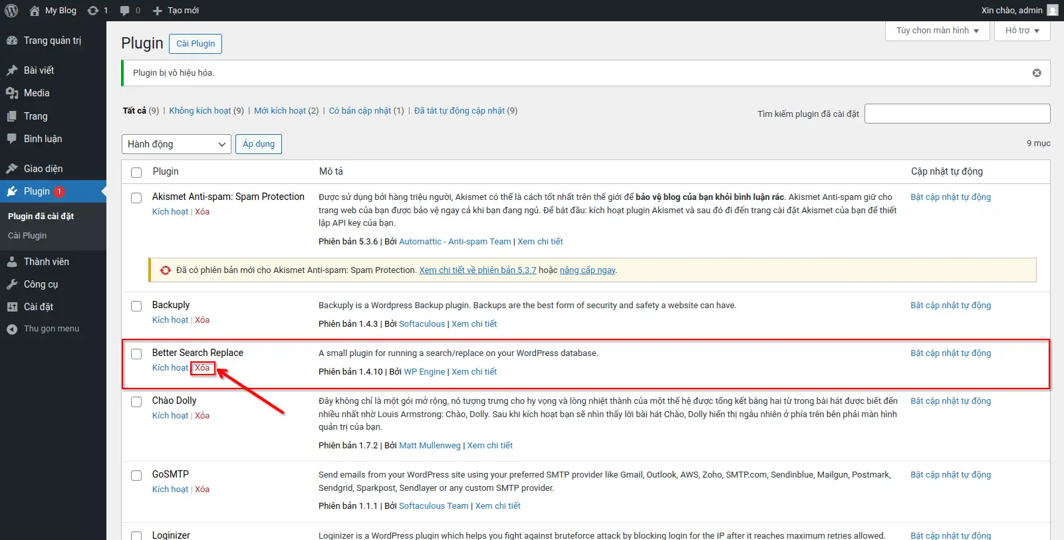1064x540 pixels.
Task: Click the Giao diện brush icon
Action: pos(12,169)
